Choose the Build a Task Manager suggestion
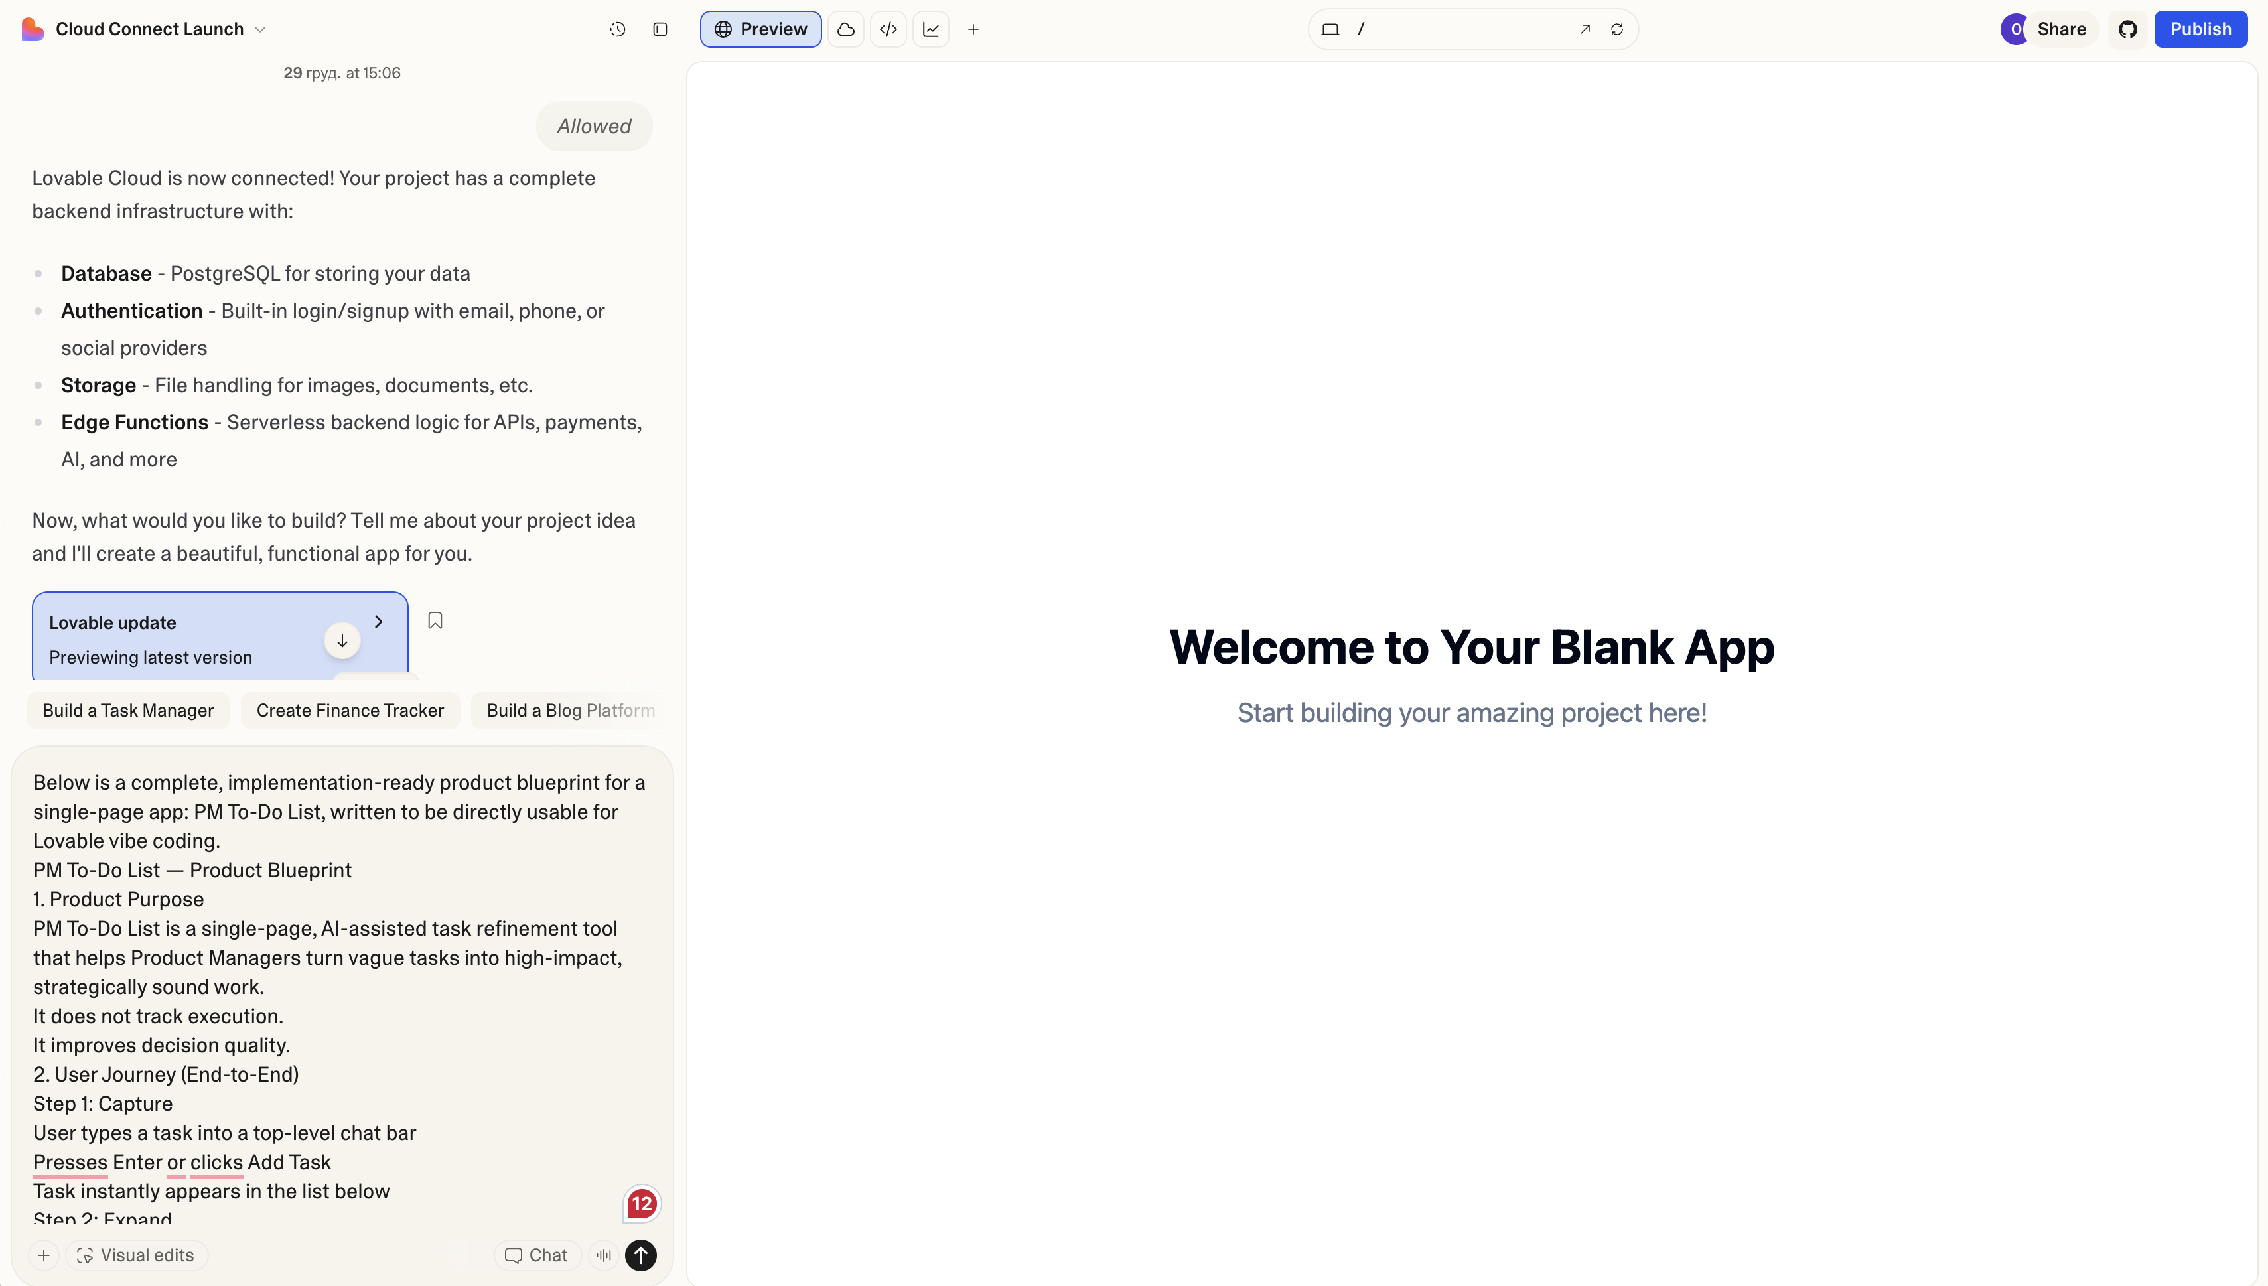This screenshot has height=1286, width=2268. pyautogui.click(x=128, y=710)
